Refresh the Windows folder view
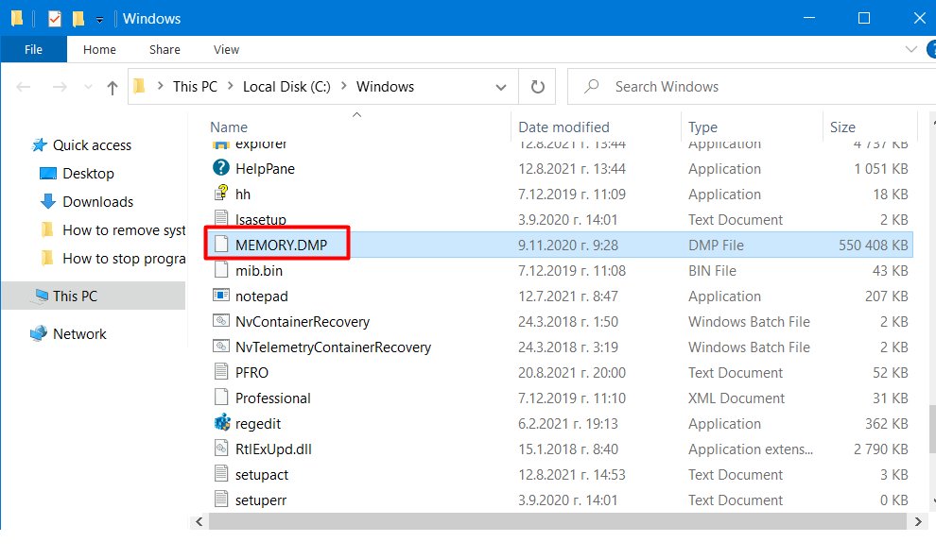The height and width of the screenshot is (559, 936). (538, 87)
